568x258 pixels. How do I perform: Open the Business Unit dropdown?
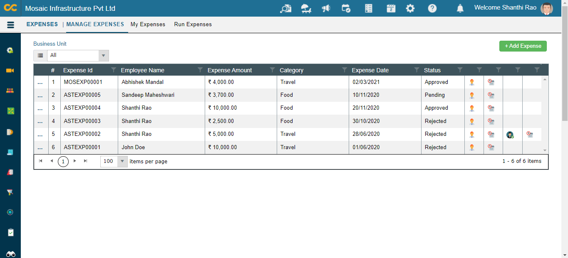tap(104, 56)
